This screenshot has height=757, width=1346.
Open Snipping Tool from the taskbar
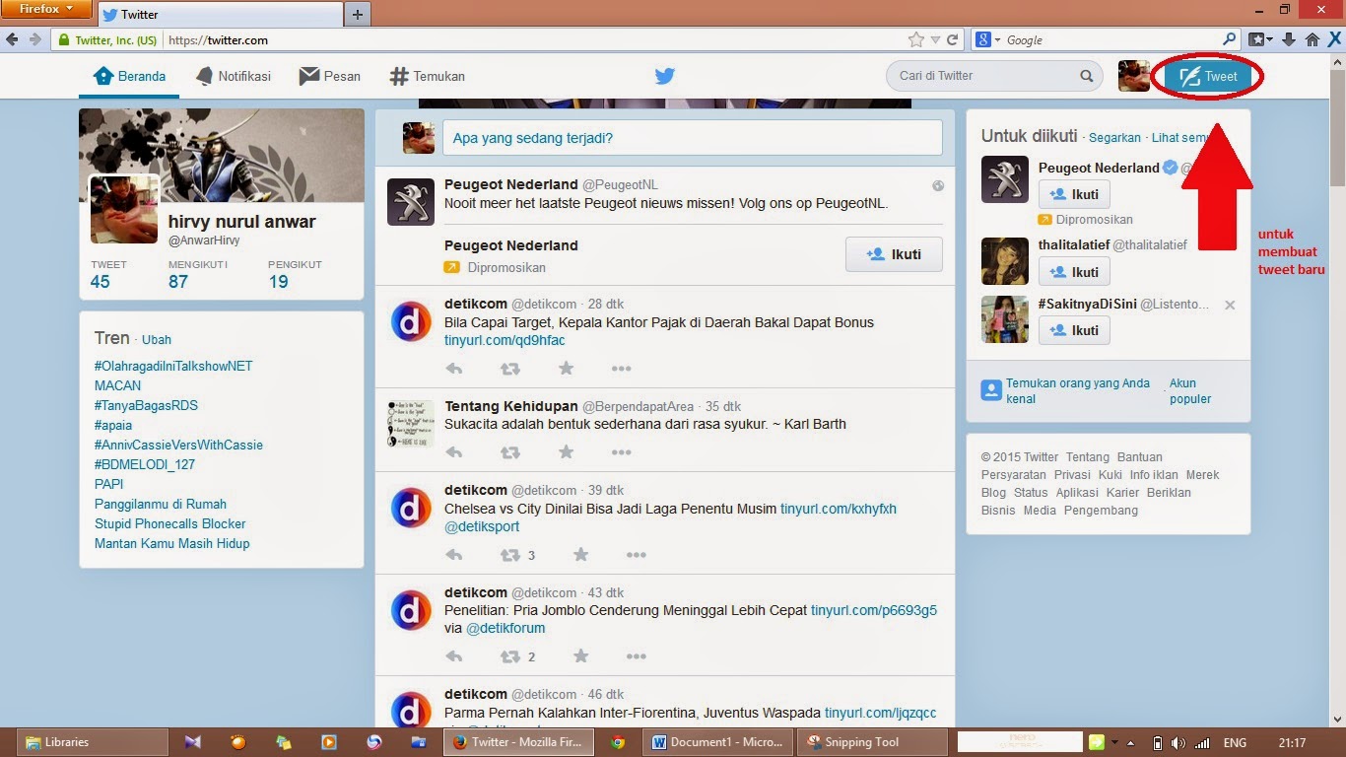[871, 741]
